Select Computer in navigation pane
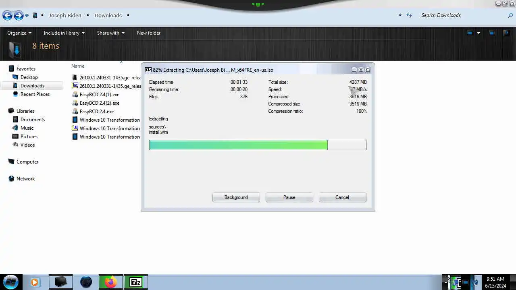 (27, 162)
